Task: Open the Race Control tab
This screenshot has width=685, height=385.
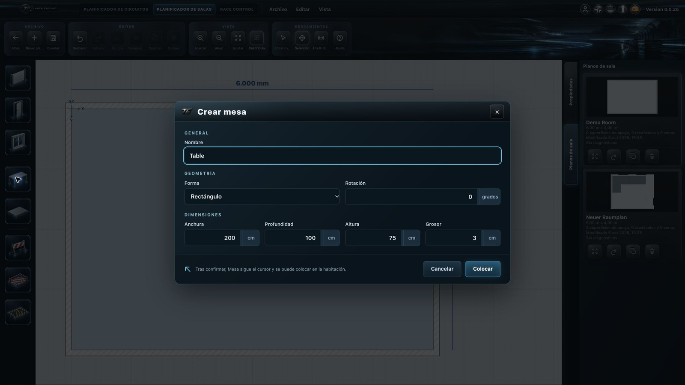Action: 237,9
